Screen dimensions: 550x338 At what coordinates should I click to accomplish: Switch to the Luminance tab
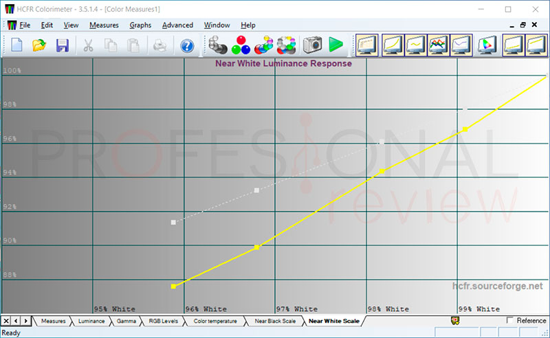(x=91, y=321)
